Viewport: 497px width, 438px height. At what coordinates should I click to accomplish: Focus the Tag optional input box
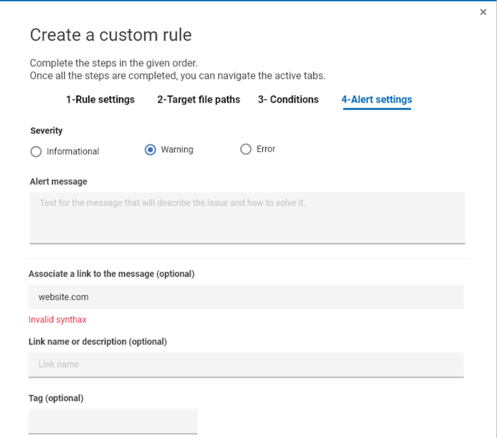112,421
